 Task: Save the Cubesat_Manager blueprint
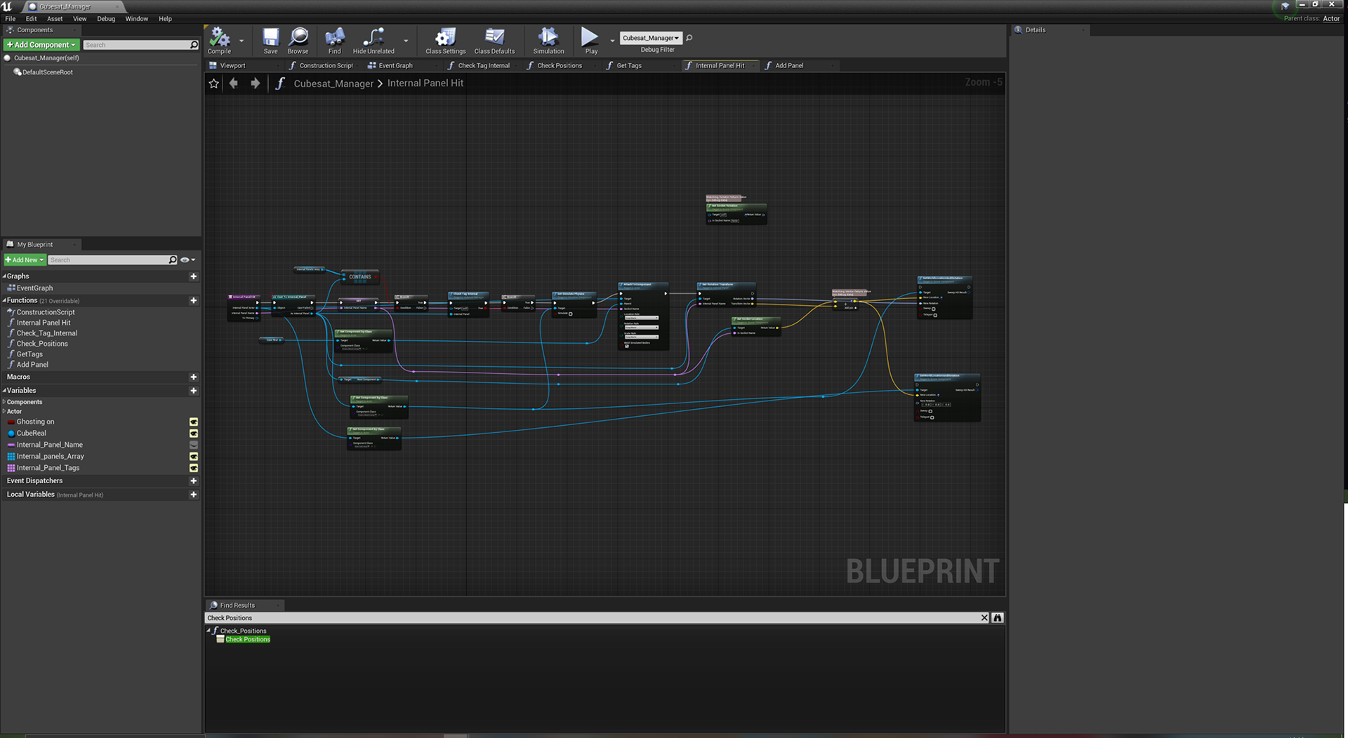[x=270, y=41]
